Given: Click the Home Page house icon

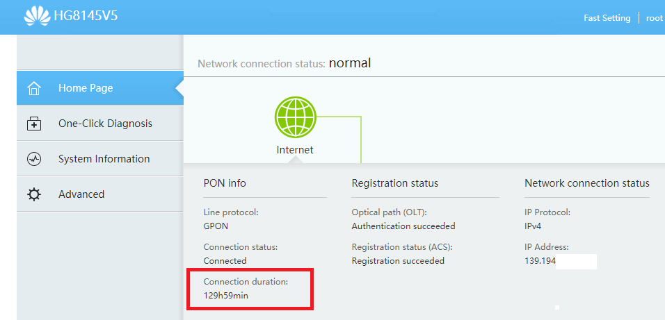Looking at the screenshot, I should (33, 89).
